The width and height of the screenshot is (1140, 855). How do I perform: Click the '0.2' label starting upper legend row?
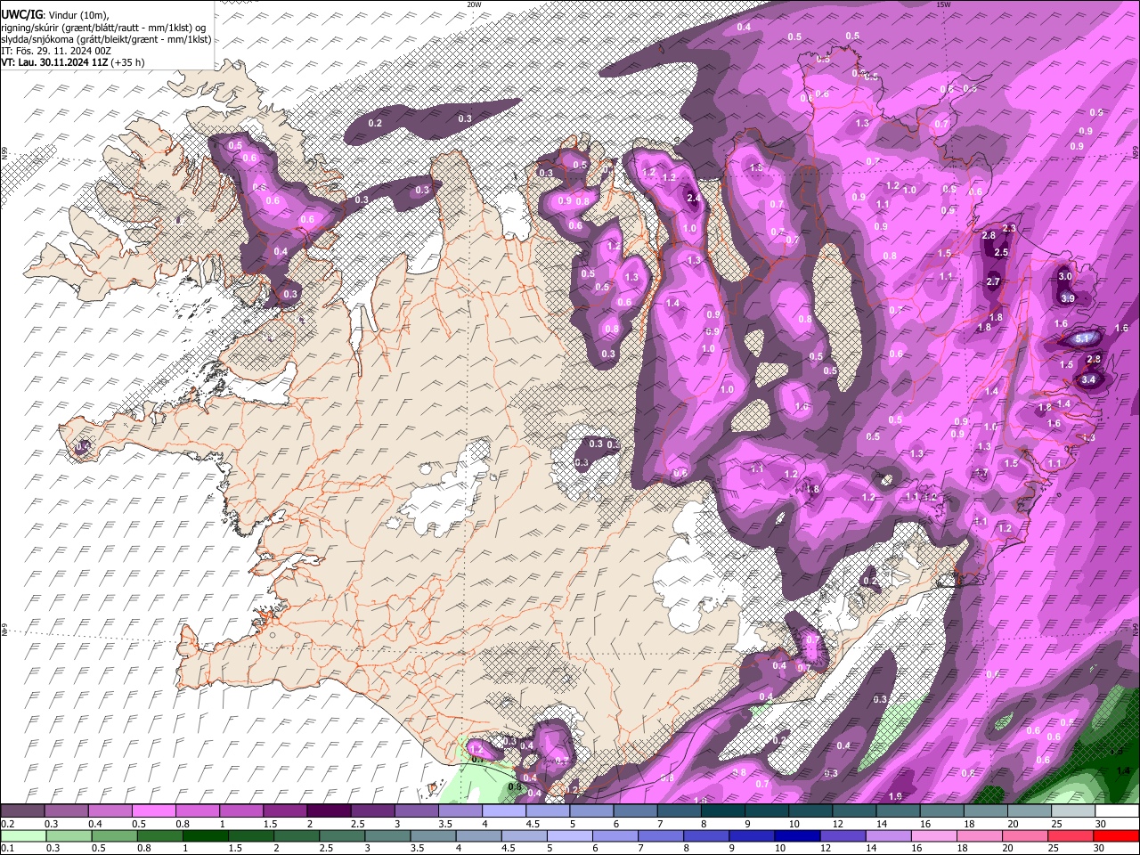coord(7,824)
